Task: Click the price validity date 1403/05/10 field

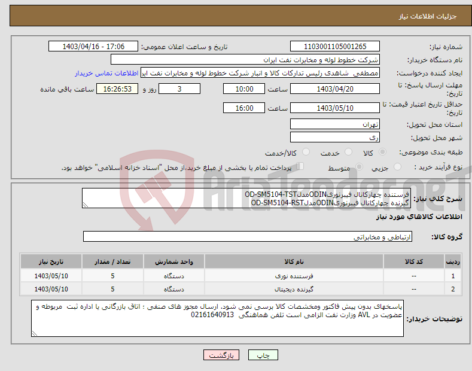Action: pyautogui.click(x=335, y=108)
